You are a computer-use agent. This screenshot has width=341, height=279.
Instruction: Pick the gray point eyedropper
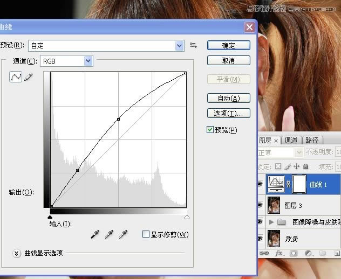click(110, 234)
